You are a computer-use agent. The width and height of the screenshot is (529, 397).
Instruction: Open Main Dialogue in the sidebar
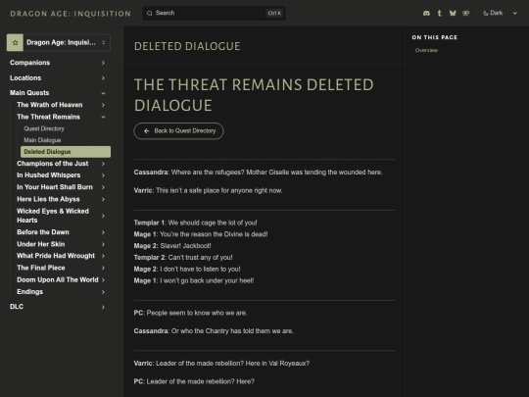[42, 140]
